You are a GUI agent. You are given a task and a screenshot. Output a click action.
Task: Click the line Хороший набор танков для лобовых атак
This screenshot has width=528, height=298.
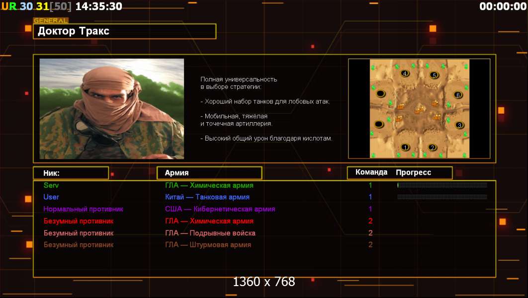265,101
